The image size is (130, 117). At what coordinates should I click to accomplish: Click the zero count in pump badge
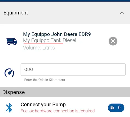click(119, 108)
